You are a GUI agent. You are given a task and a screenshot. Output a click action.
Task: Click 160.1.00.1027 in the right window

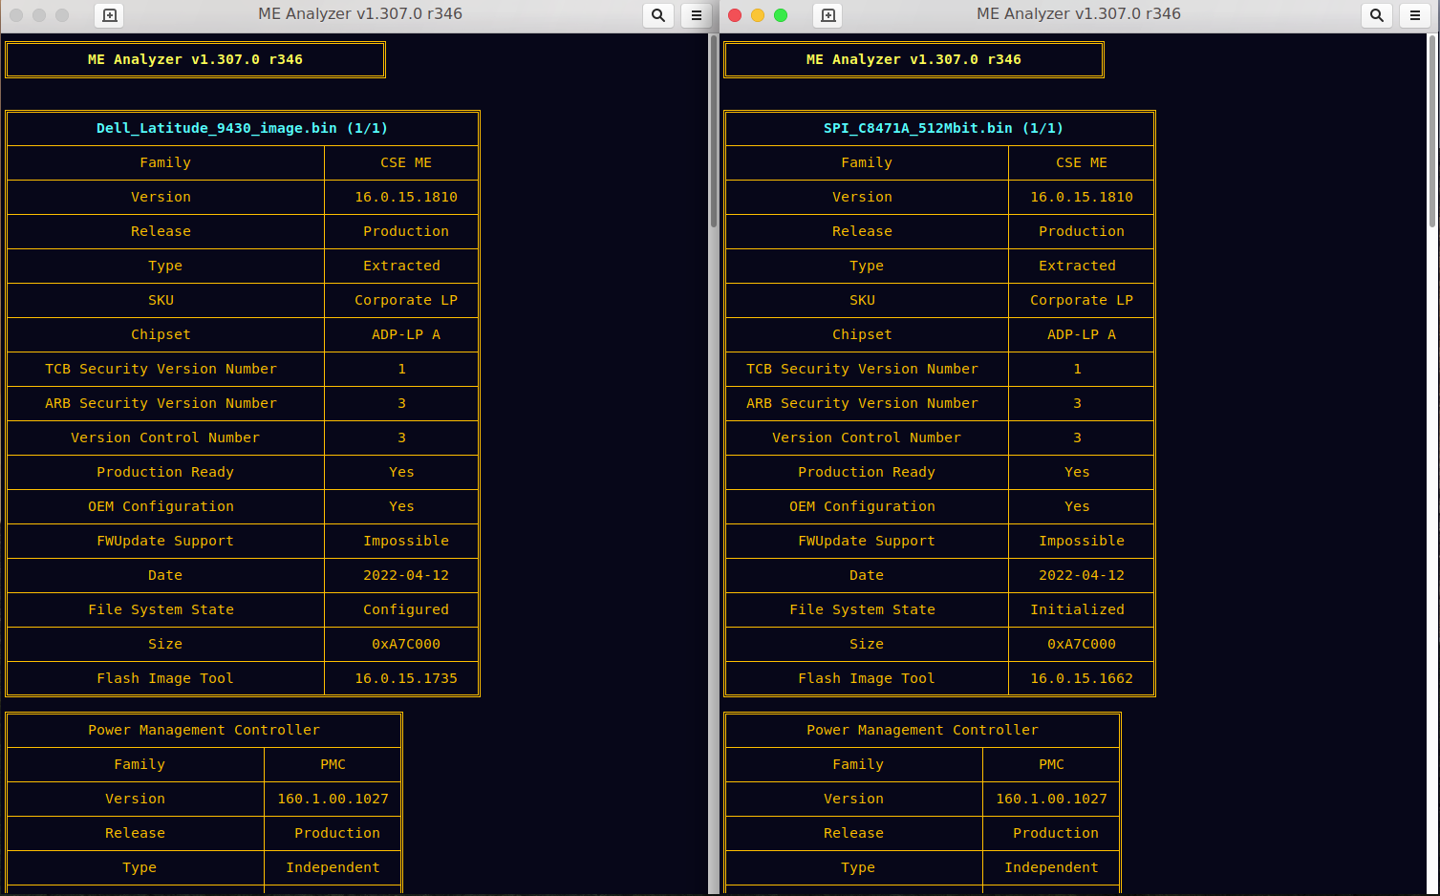1051,799
